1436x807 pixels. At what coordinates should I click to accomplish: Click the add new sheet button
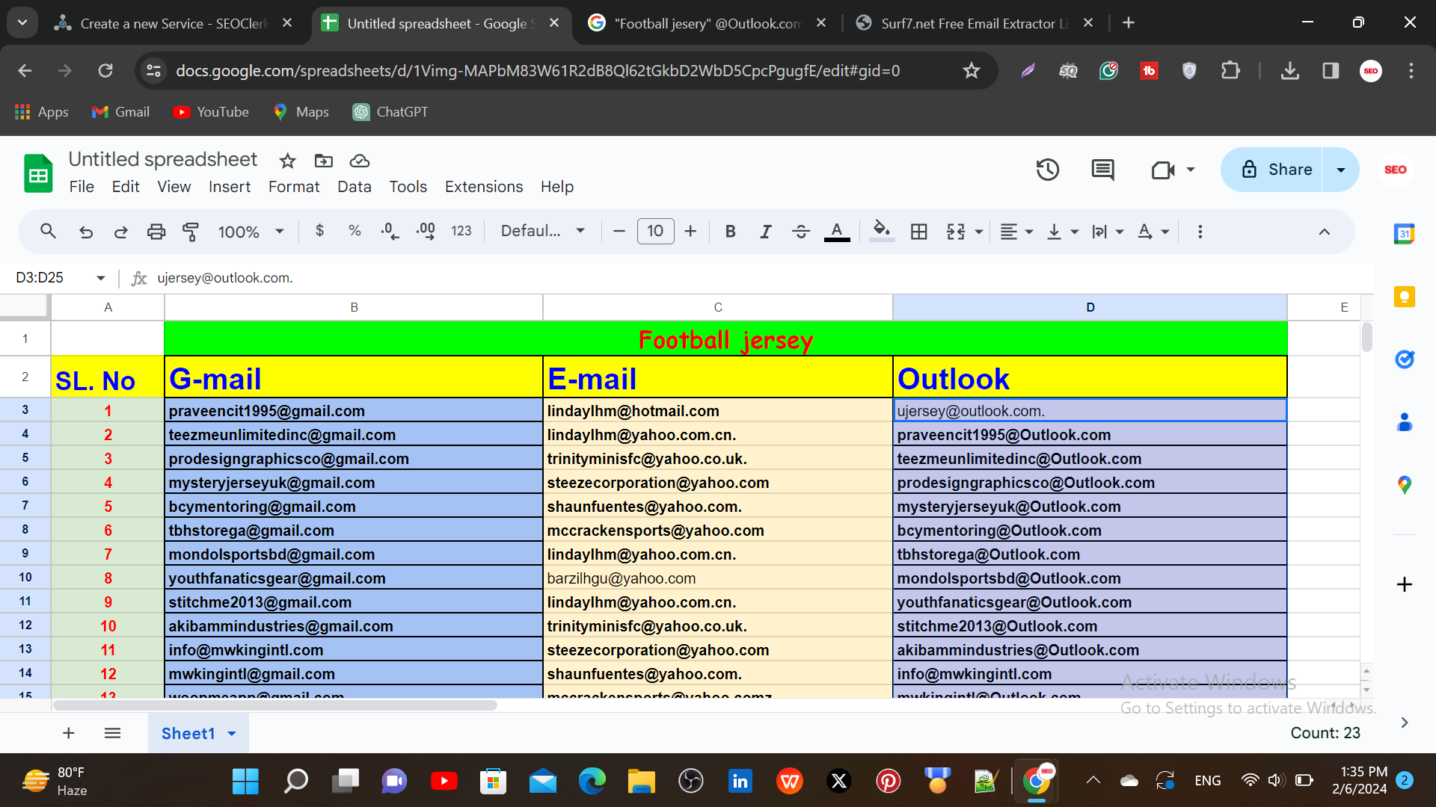pos(68,733)
